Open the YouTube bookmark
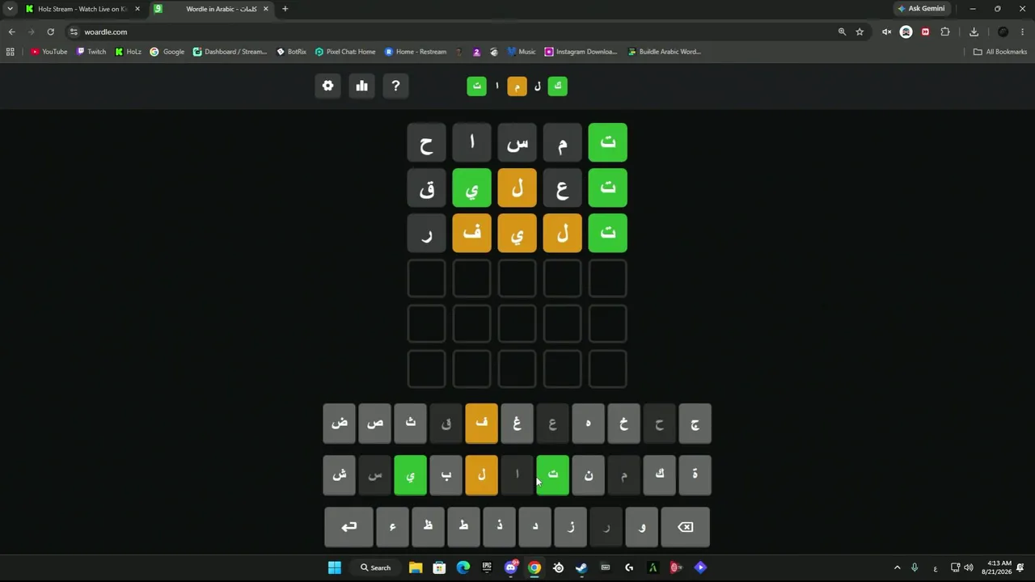 (49, 52)
